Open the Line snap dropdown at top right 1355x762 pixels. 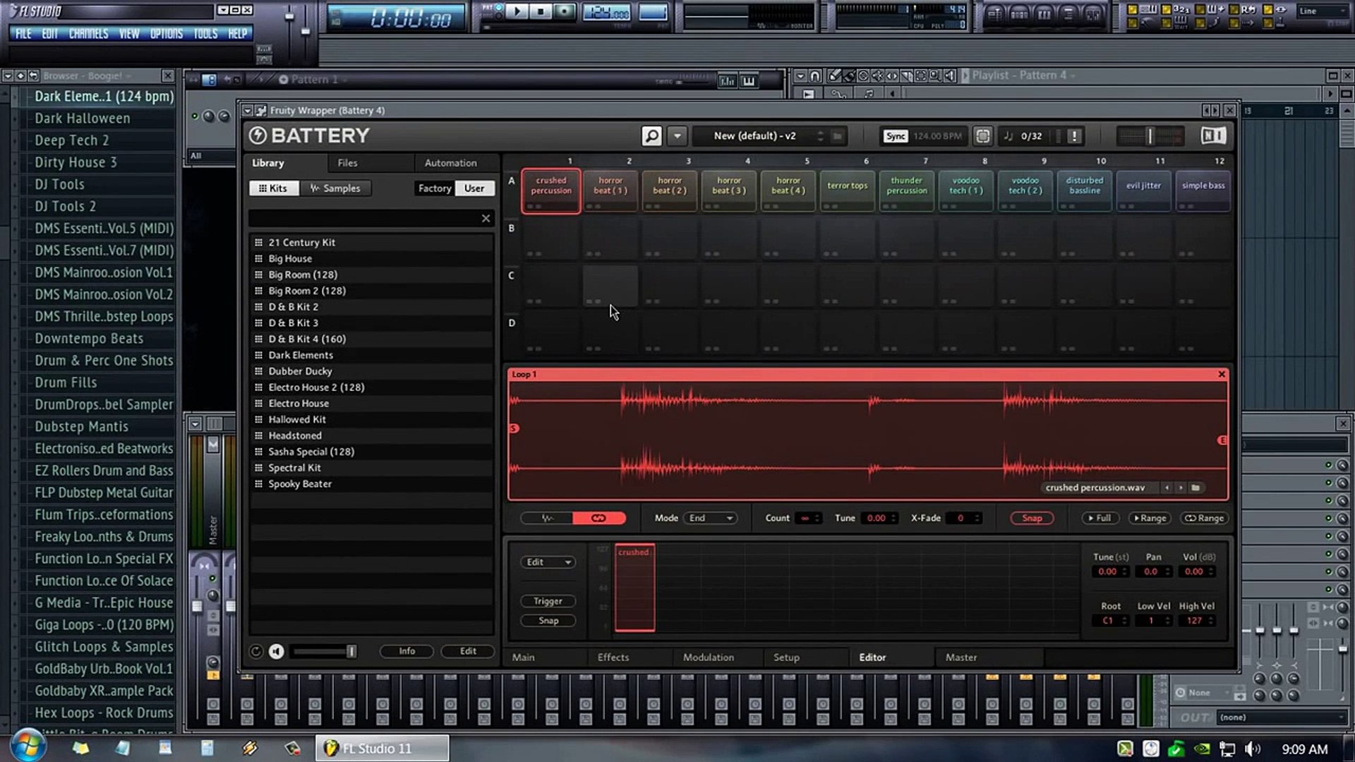click(x=1323, y=11)
